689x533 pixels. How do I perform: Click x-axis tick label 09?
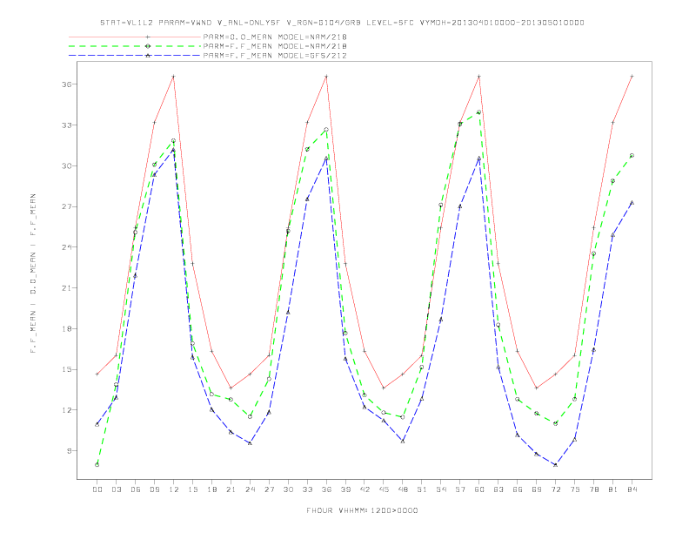(154, 489)
